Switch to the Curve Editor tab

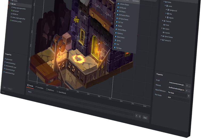click(39, 88)
